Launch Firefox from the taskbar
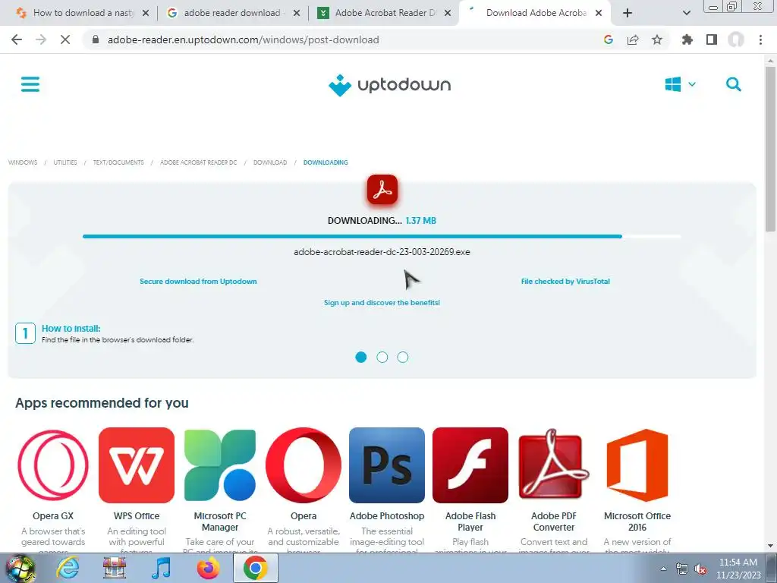Viewport: 777px width, 583px height. pos(208,568)
